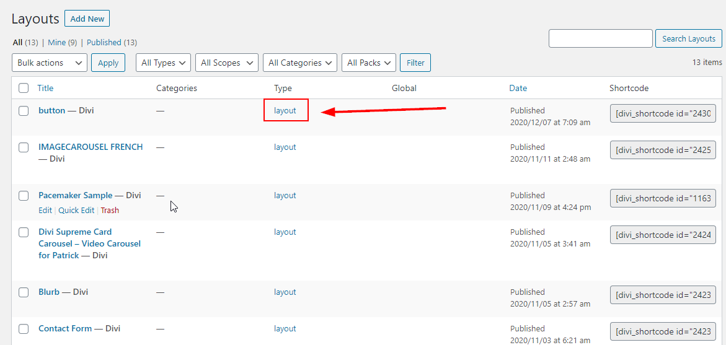Click the 13 items count text
Viewport: 726px width, 345px height.
coord(707,63)
